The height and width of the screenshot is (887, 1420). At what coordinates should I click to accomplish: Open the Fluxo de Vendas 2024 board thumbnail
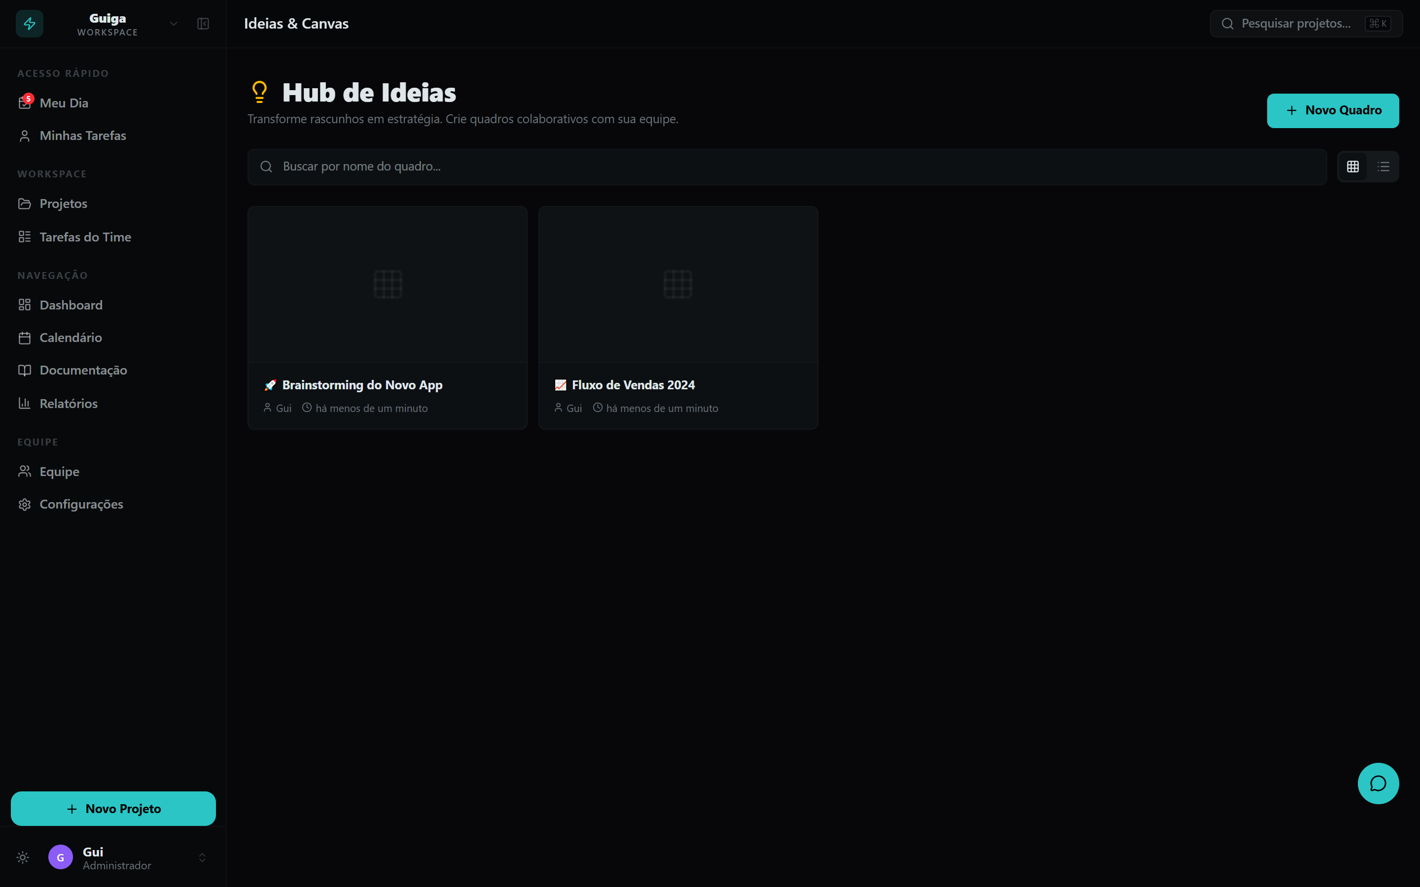tap(678, 284)
